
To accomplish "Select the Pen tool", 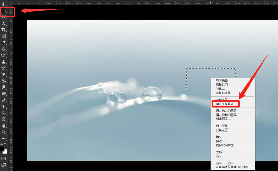I will pos(3,100).
